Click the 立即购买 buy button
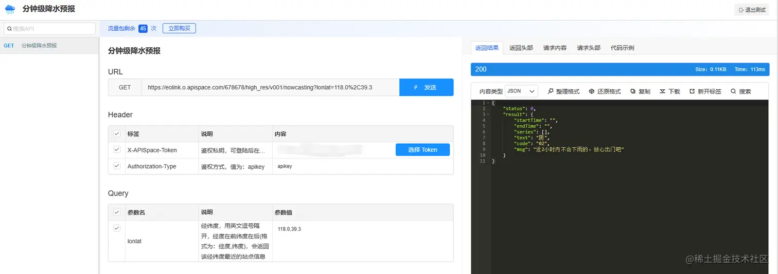Image resolution: width=778 pixels, height=274 pixels. (179, 28)
